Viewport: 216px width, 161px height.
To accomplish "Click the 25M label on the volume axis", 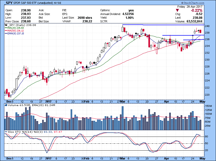I will pos(208,126).
